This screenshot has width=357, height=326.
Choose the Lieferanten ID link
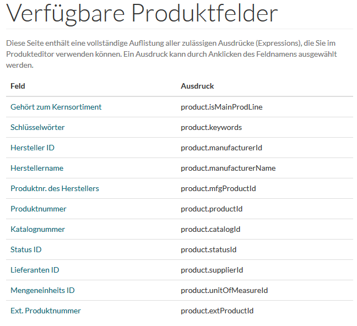click(35, 270)
